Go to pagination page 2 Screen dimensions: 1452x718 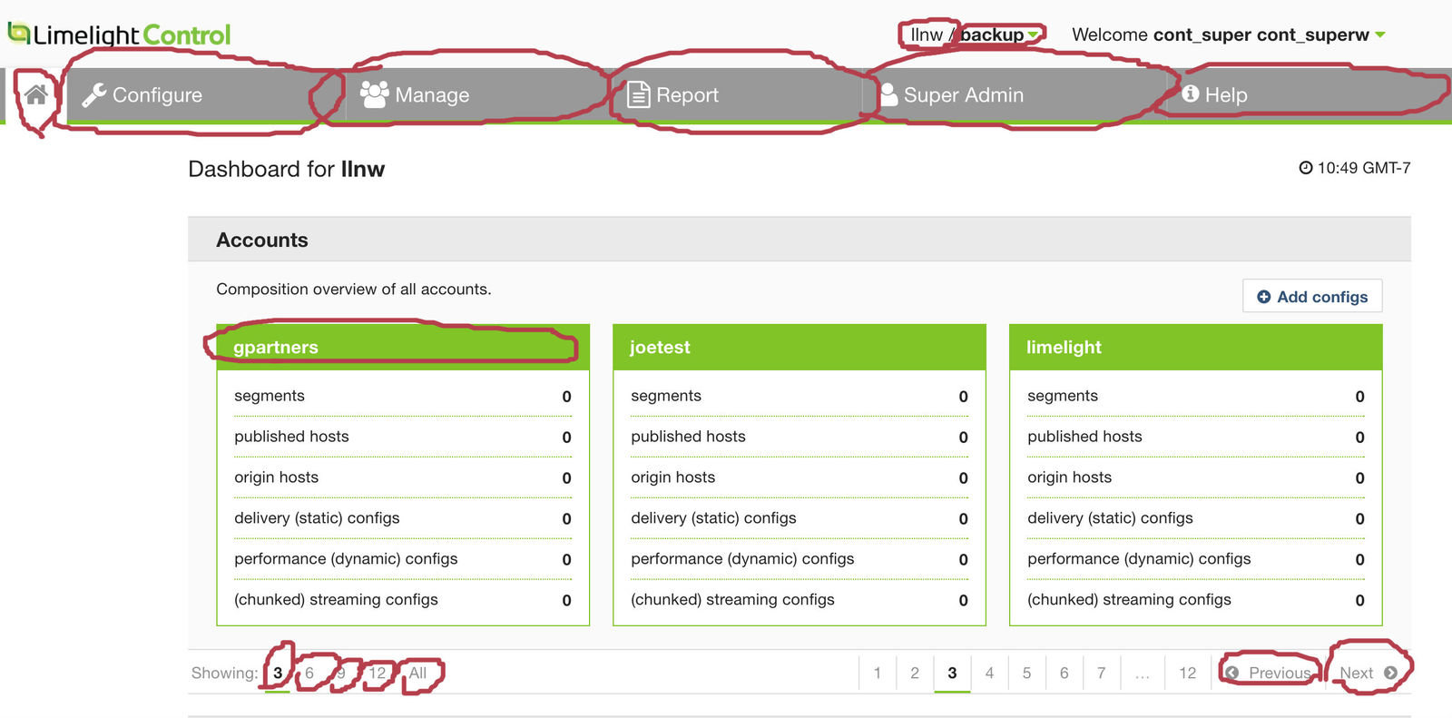915,673
